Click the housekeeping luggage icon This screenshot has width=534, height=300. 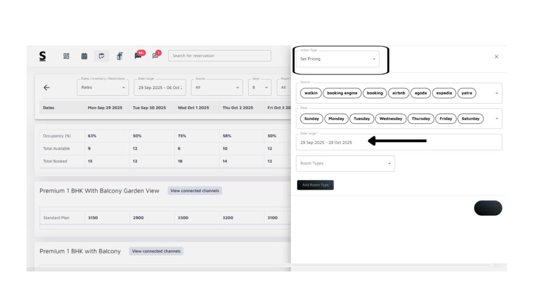point(119,56)
